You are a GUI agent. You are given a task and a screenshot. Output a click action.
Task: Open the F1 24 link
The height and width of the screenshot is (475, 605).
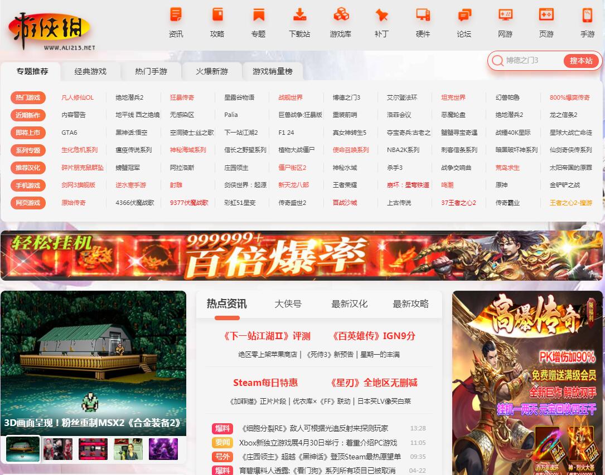click(x=286, y=133)
